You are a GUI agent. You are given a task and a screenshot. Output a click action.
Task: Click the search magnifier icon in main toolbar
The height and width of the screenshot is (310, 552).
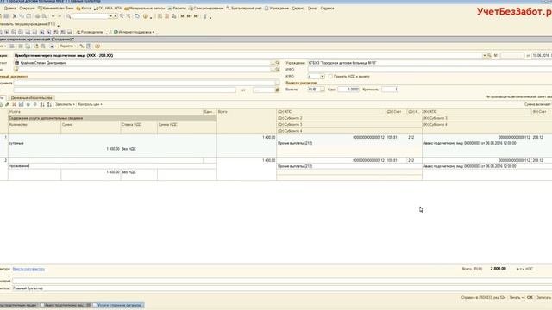click(x=69, y=16)
